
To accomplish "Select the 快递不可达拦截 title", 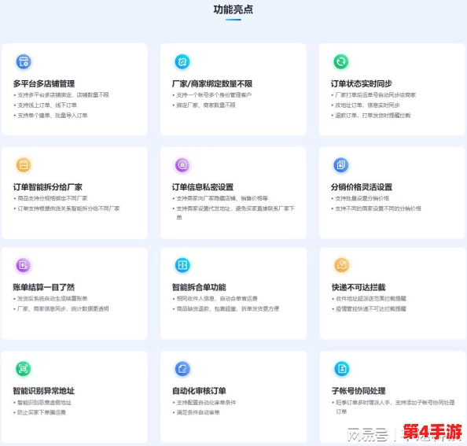I will click(x=359, y=287).
